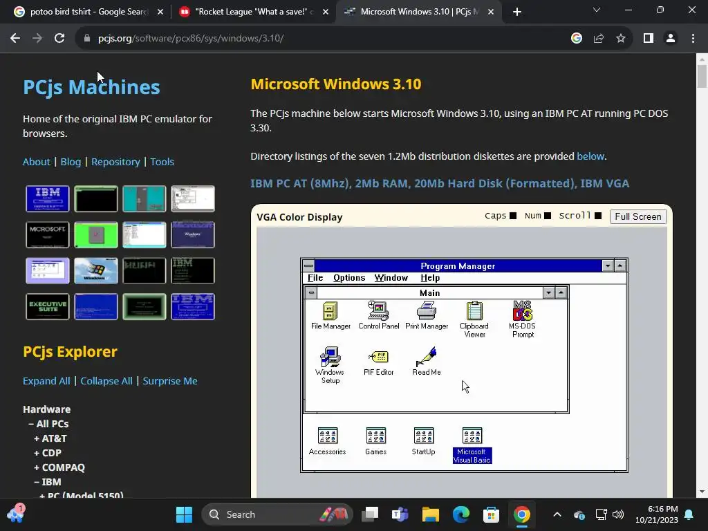This screenshot has height=531, width=708.
Task: Click the Google icon in address bar
Action: [x=577, y=39]
